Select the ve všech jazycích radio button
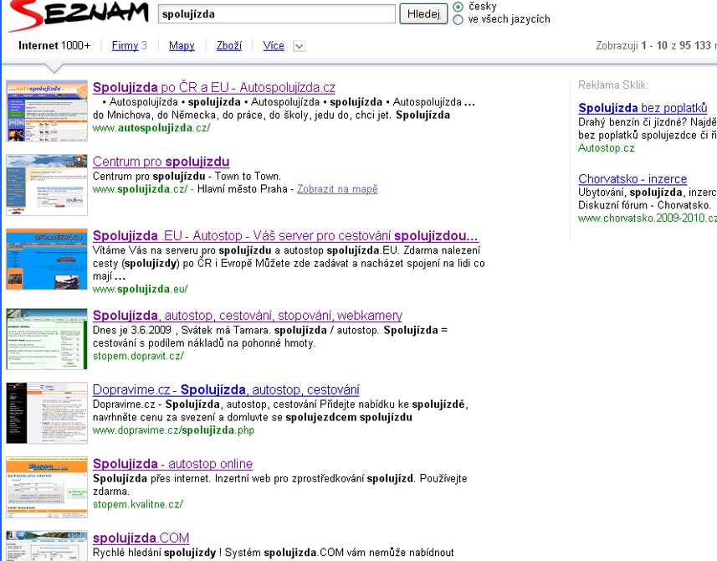The width and height of the screenshot is (717, 561). click(458, 19)
